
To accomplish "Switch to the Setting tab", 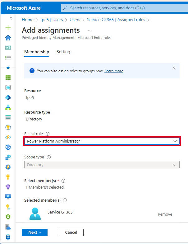I will pyautogui.click(x=63, y=52).
